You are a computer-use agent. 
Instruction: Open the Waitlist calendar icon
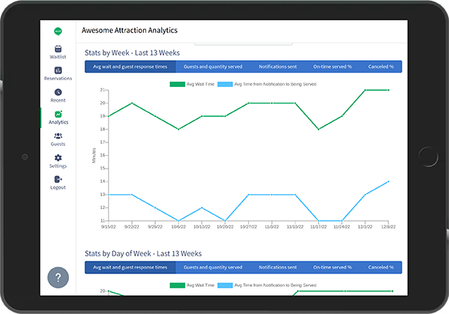[58, 49]
